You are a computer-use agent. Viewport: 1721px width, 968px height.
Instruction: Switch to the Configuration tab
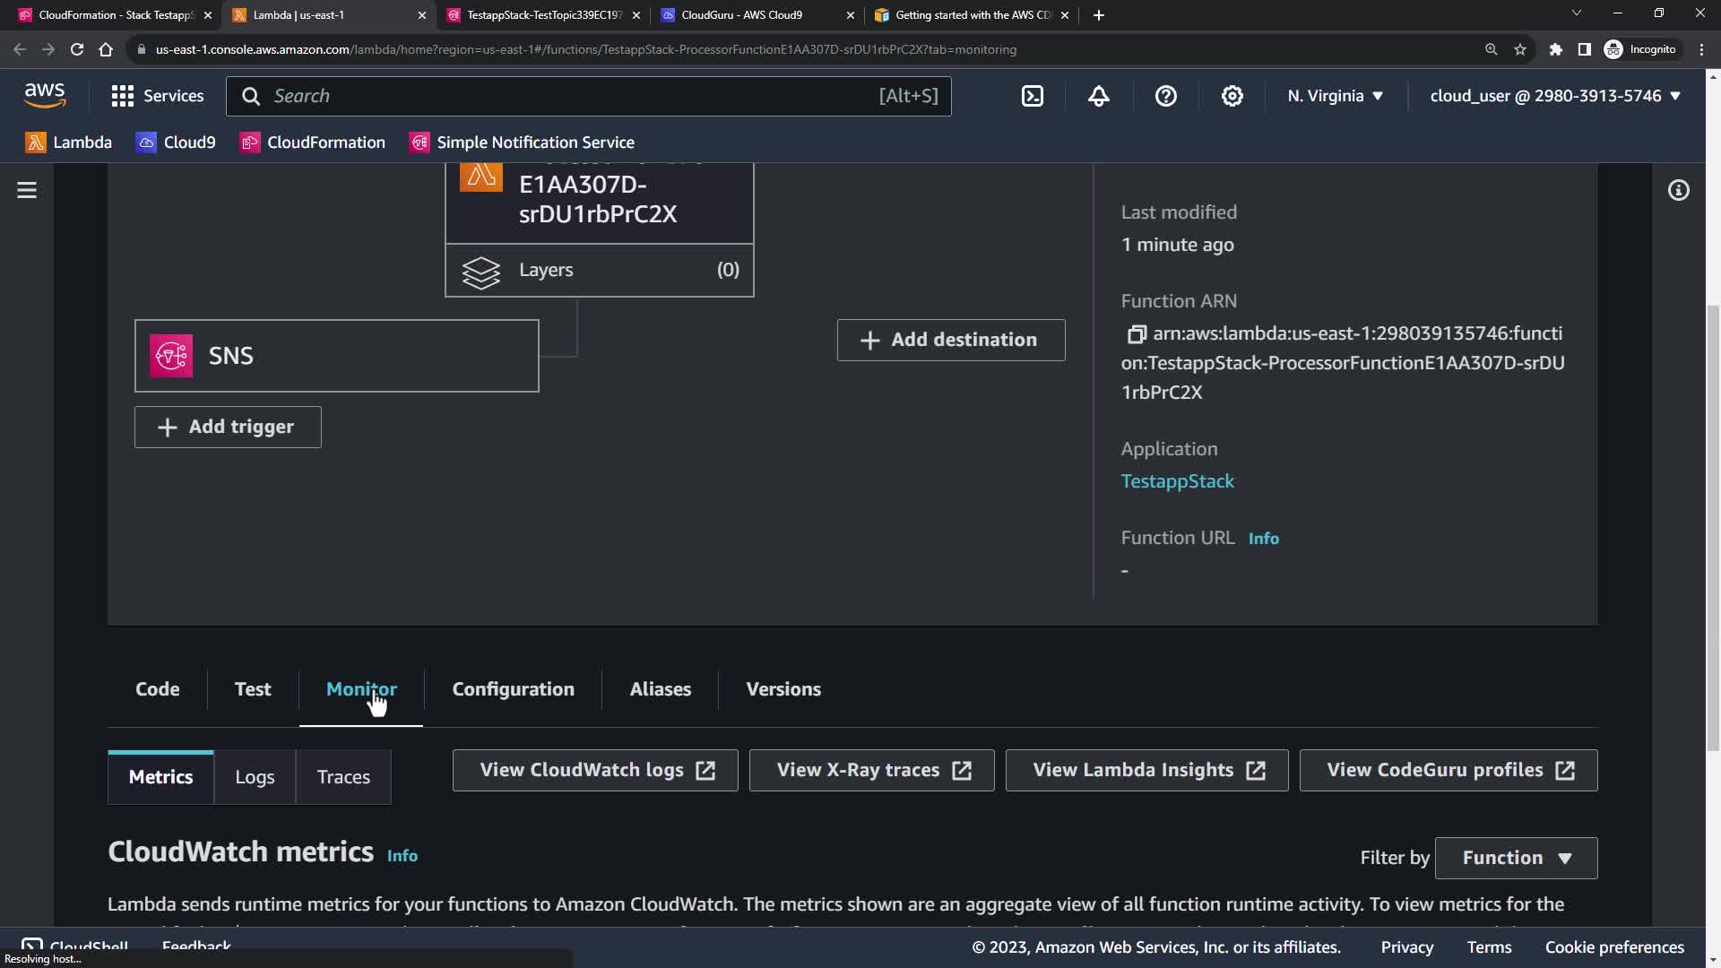513,689
